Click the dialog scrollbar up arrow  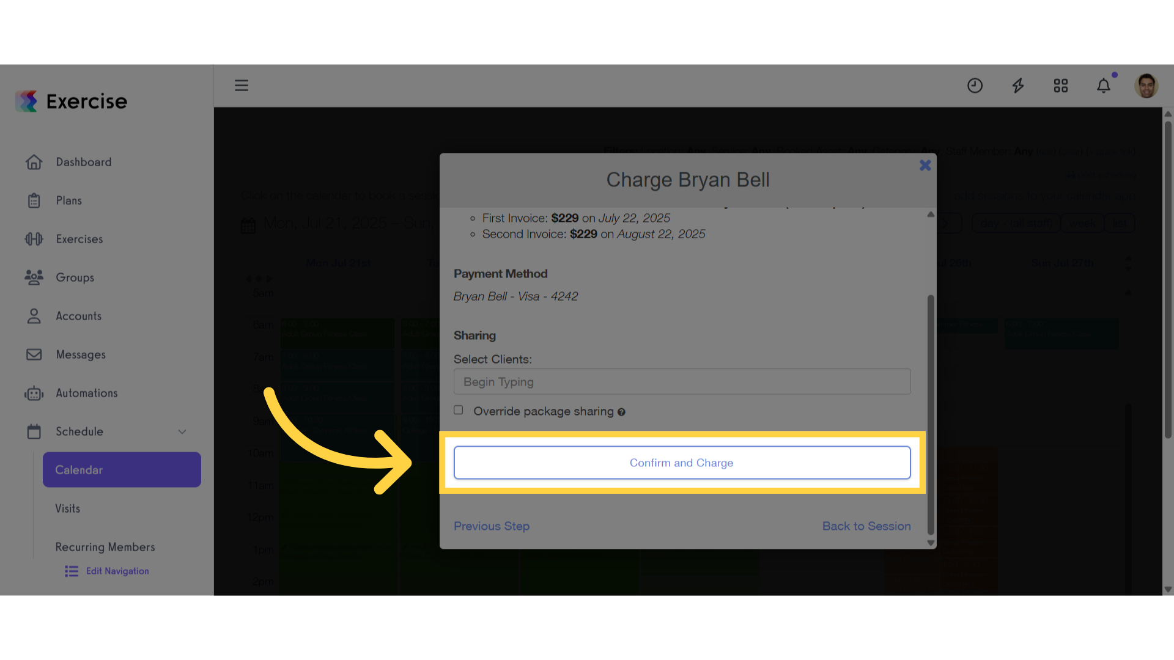point(931,215)
